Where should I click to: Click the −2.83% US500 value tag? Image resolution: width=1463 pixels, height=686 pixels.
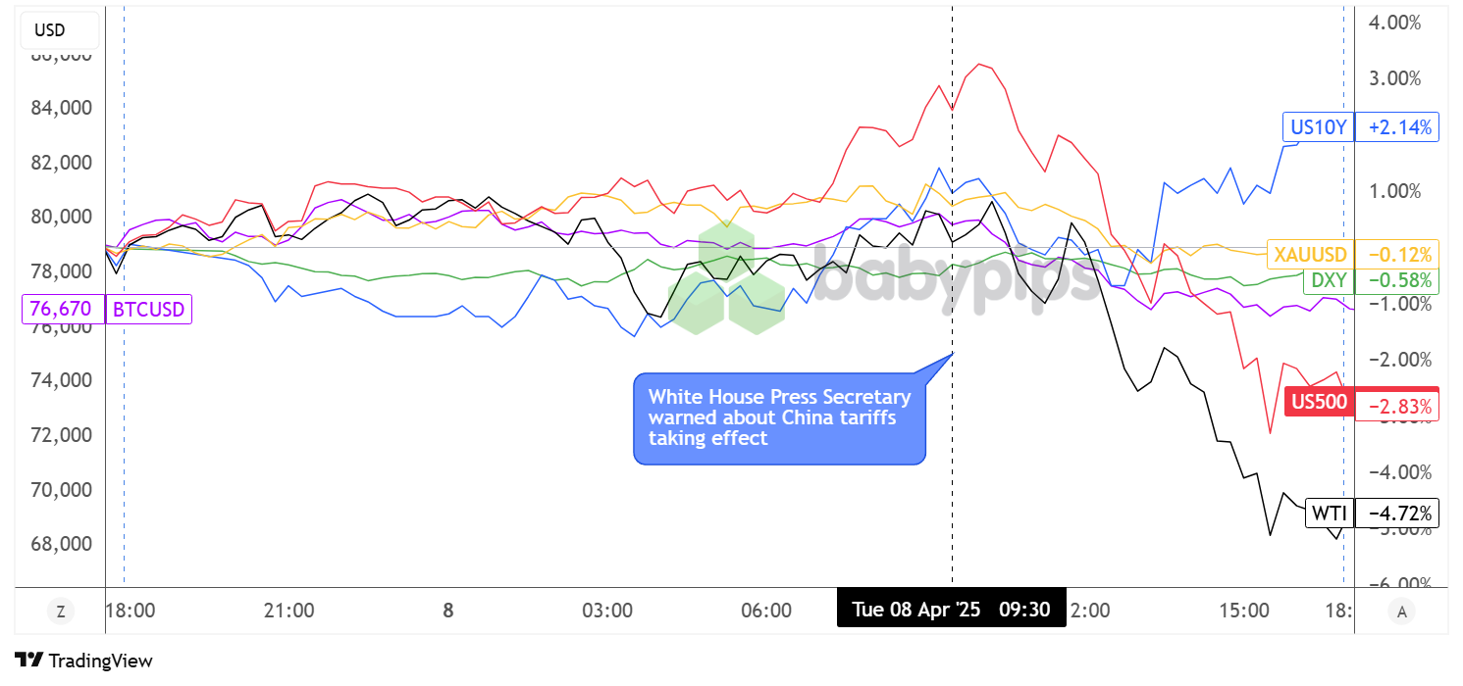1396,406
